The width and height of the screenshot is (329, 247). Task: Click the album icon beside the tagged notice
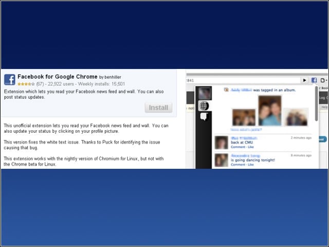226,90
